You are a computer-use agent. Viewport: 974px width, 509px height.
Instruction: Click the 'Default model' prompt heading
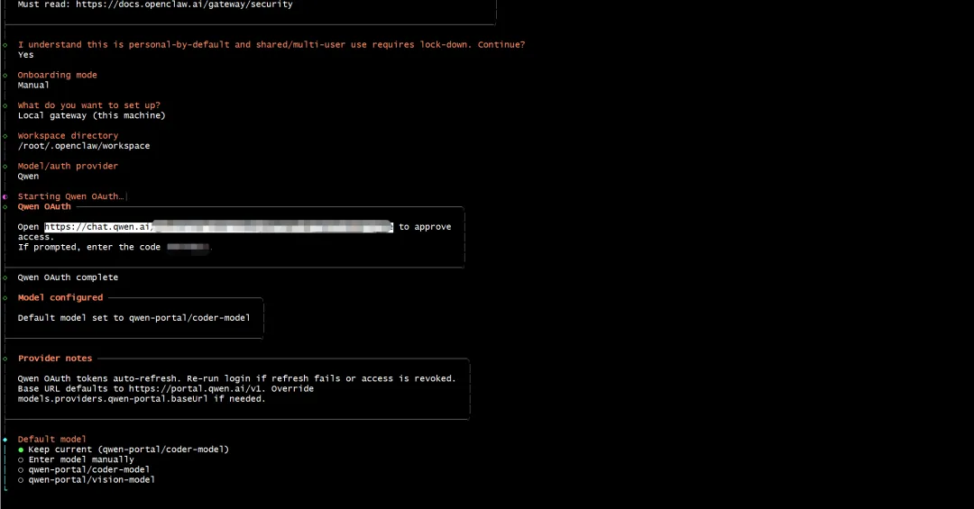(51, 439)
